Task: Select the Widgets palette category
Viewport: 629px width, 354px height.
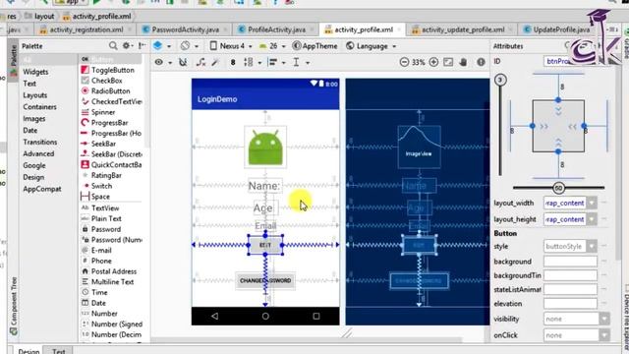Action: (x=35, y=72)
